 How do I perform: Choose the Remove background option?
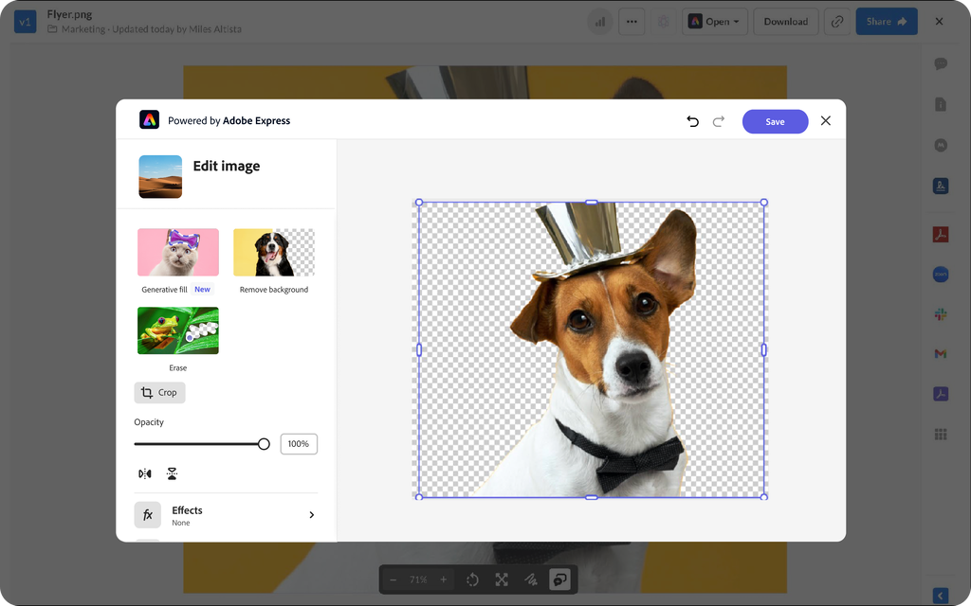point(273,253)
